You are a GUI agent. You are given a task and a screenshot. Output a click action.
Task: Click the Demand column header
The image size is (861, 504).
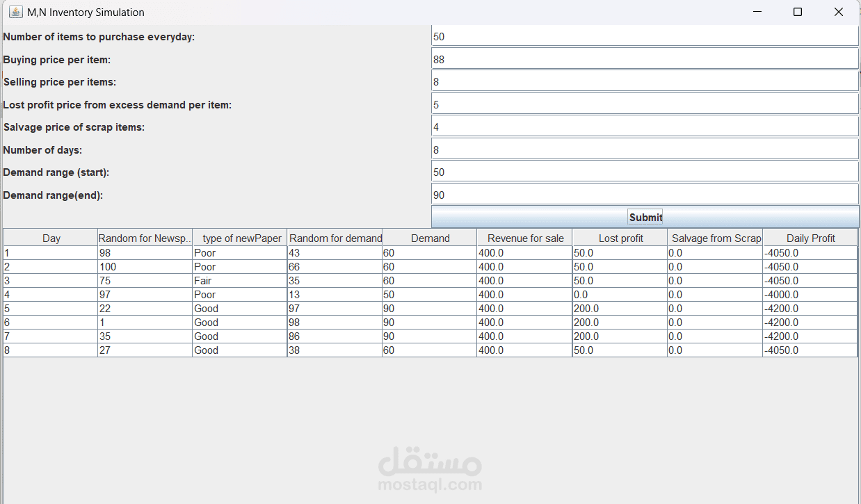430,238
